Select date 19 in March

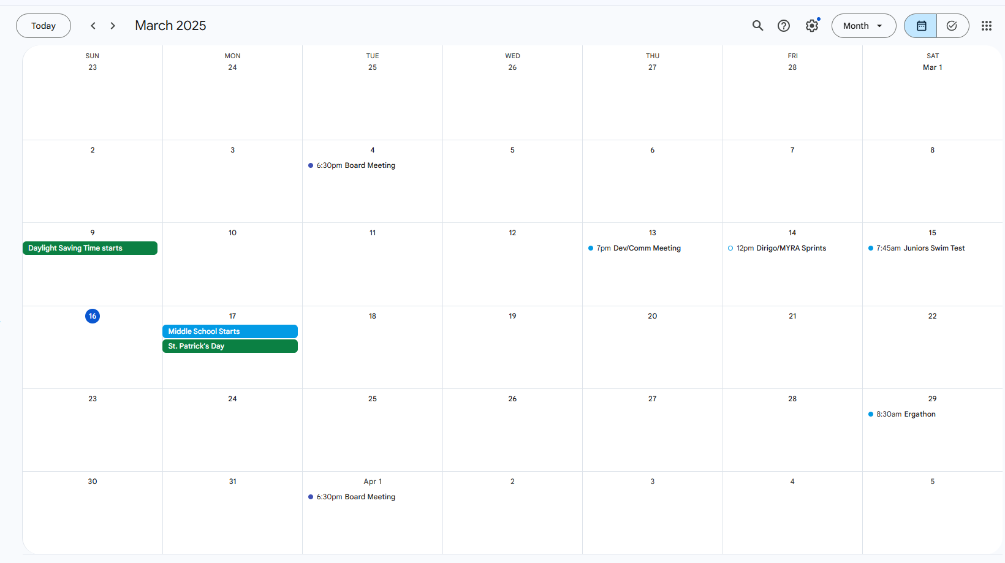coord(512,316)
